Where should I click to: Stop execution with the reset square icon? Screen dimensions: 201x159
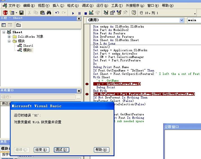86,13
